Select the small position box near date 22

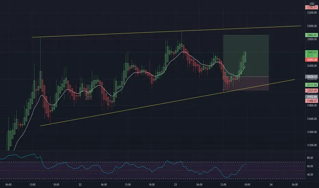point(89,92)
